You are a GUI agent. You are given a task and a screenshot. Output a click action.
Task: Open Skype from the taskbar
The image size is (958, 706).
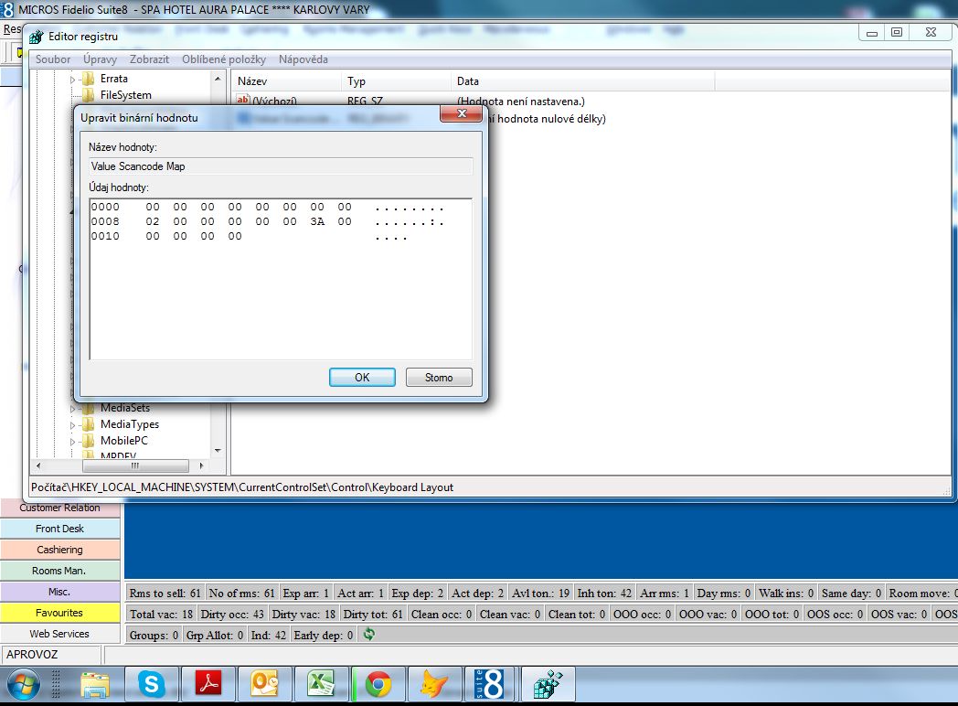click(152, 683)
